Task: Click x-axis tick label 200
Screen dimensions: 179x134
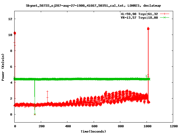Action: click(x=42, y=126)
